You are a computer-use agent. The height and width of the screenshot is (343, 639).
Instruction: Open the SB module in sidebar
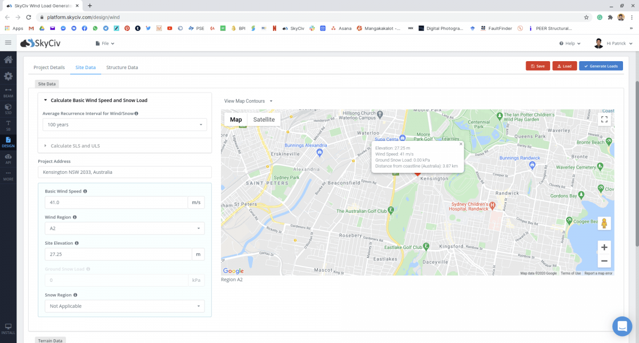coord(8,125)
